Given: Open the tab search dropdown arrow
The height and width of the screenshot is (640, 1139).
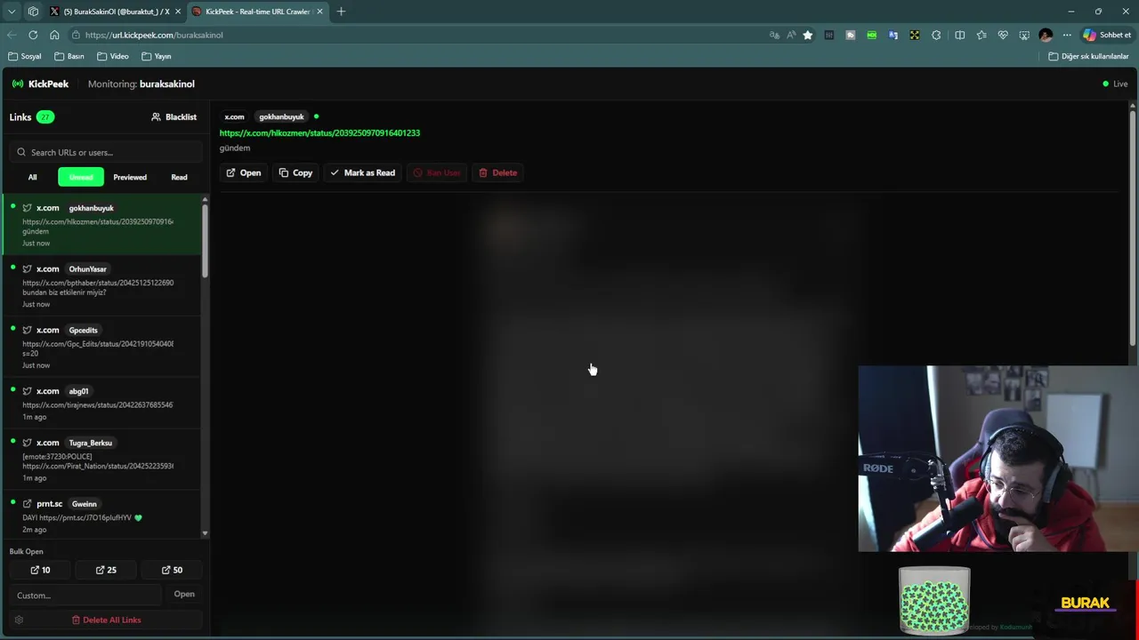Looking at the screenshot, I should (12, 12).
